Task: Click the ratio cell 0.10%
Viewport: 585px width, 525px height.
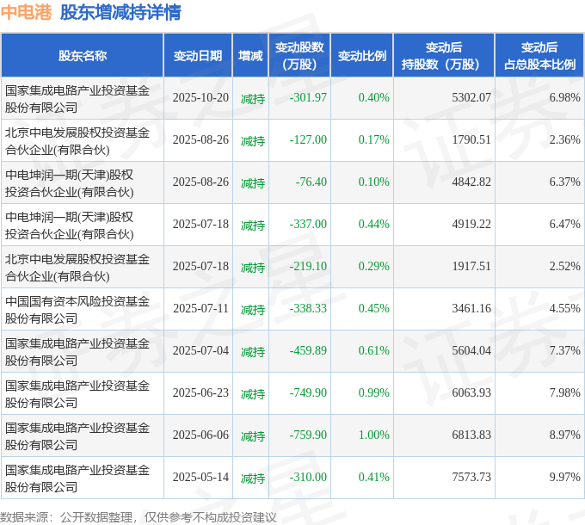Action: tap(374, 182)
